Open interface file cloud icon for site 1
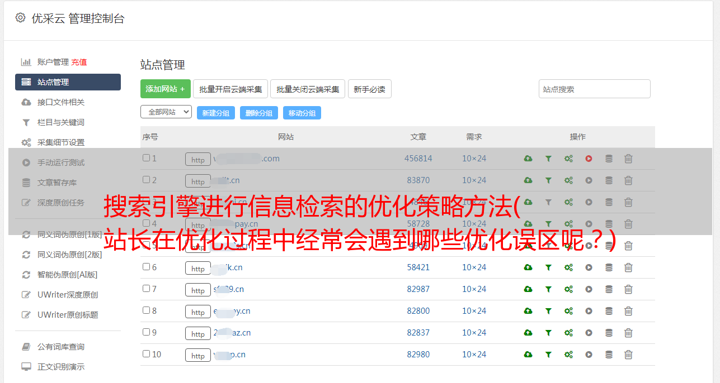The image size is (720, 383). pyautogui.click(x=528, y=159)
